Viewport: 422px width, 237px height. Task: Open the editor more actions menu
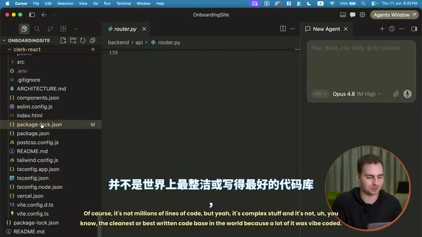point(293,29)
